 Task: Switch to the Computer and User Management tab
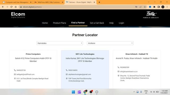pos(17,2)
